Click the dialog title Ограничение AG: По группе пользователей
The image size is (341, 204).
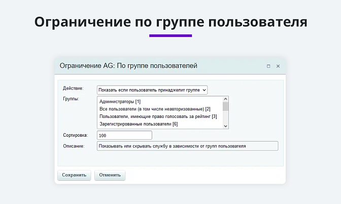[128, 65]
